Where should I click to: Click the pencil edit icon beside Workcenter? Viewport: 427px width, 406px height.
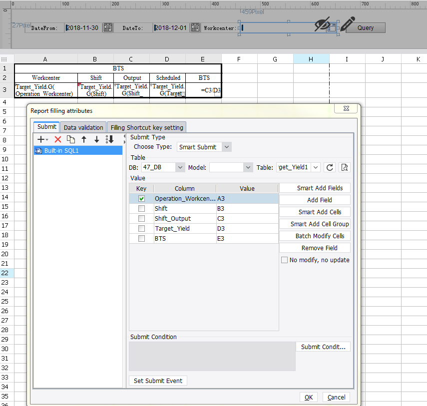[x=347, y=24]
